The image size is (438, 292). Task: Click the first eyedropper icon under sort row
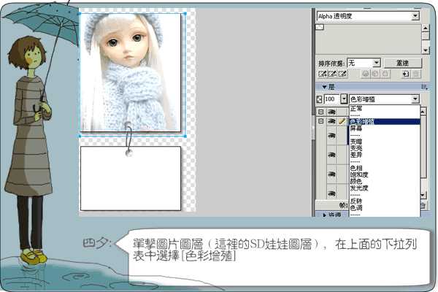pos(322,74)
